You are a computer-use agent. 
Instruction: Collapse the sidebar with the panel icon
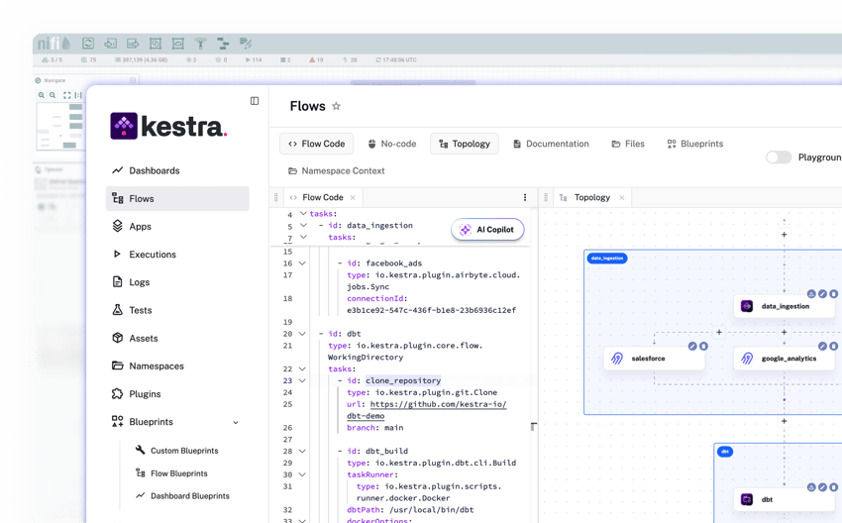255,101
